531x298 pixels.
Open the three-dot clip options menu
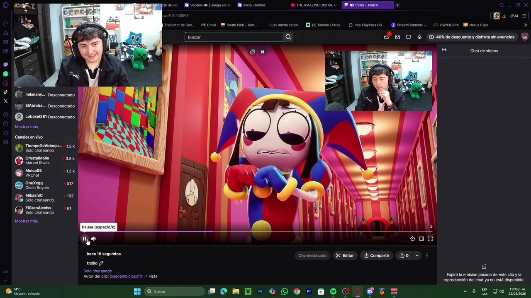click(x=427, y=255)
